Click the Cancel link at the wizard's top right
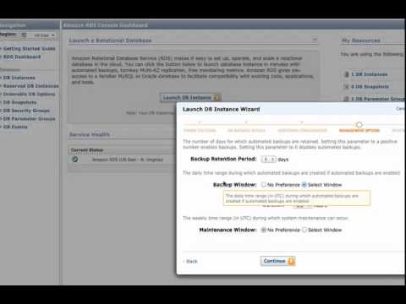This screenshot has width=406, height=304. (x=401, y=108)
